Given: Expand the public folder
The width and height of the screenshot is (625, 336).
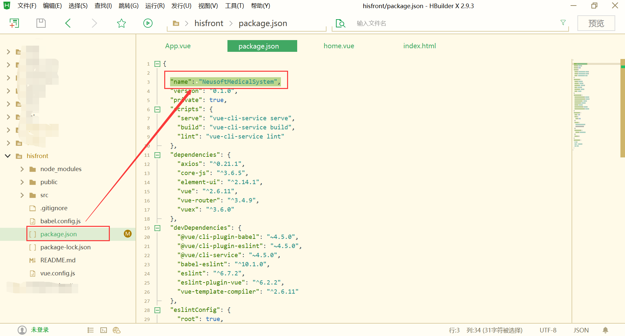Looking at the screenshot, I should [x=22, y=182].
